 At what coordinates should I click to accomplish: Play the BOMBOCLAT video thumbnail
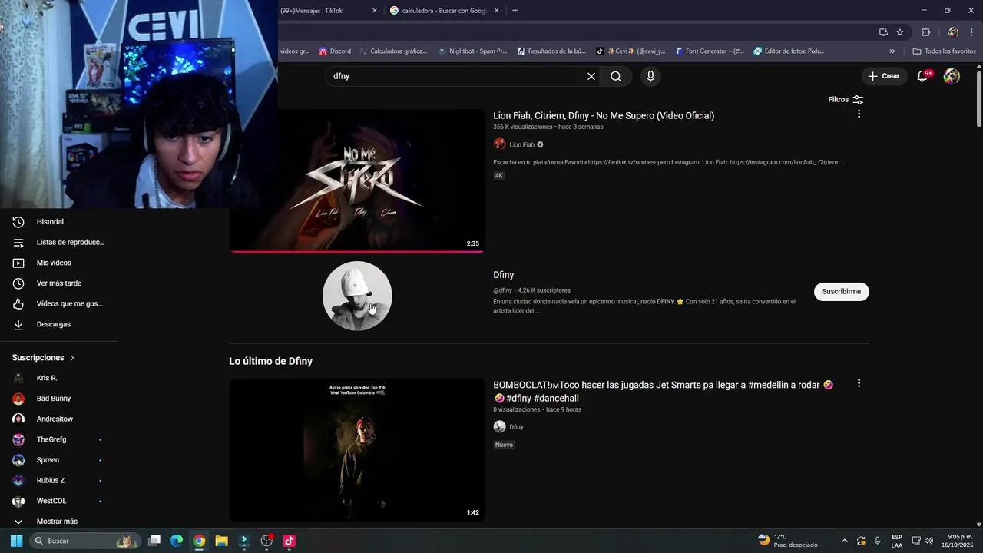357,450
